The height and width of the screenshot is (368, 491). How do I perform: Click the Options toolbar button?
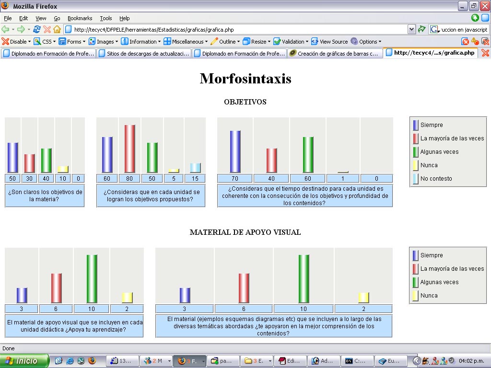click(366, 42)
